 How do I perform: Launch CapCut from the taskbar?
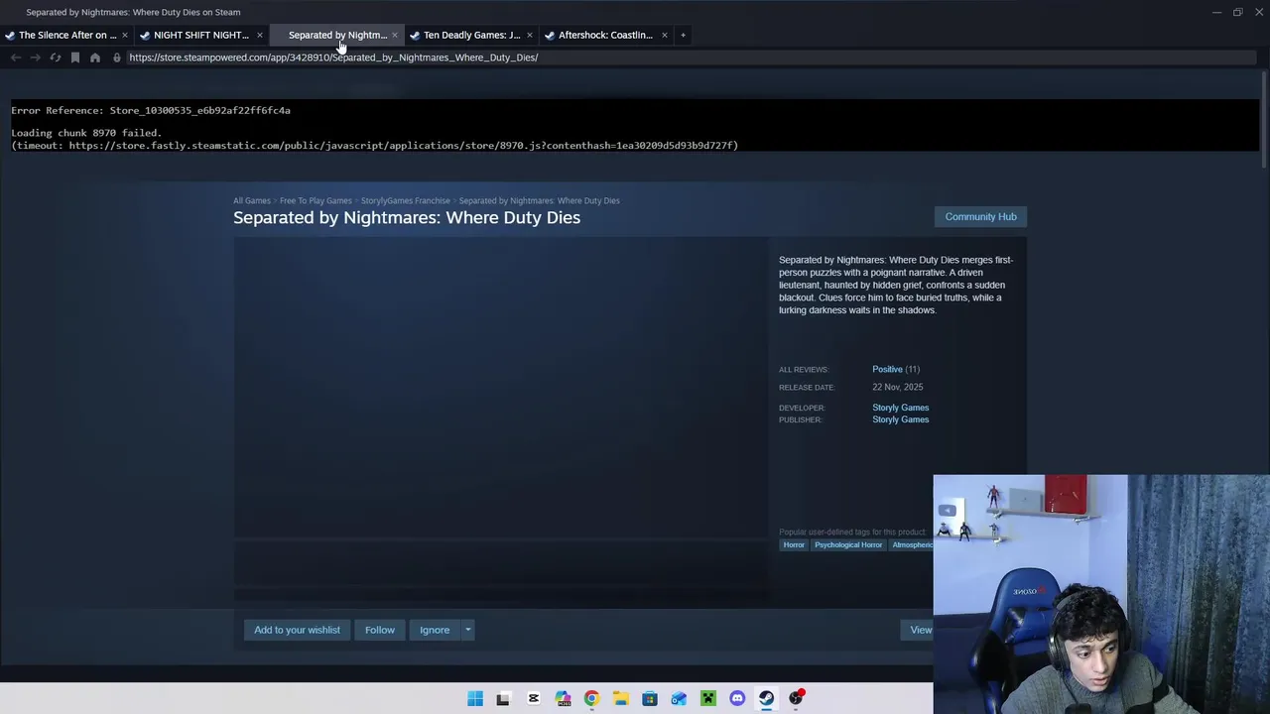tap(533, 698)
